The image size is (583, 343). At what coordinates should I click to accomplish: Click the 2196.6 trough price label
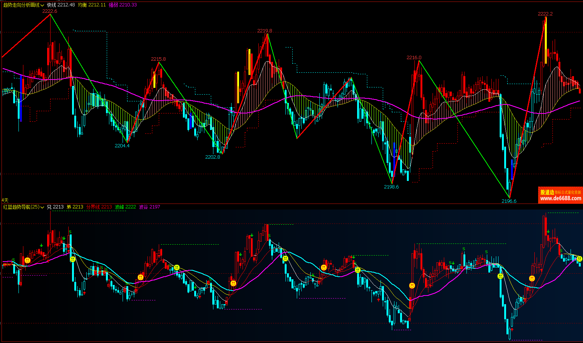pos(509,201)
